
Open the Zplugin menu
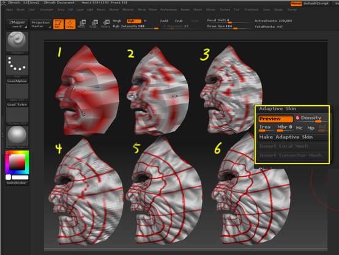pos(278,10)
